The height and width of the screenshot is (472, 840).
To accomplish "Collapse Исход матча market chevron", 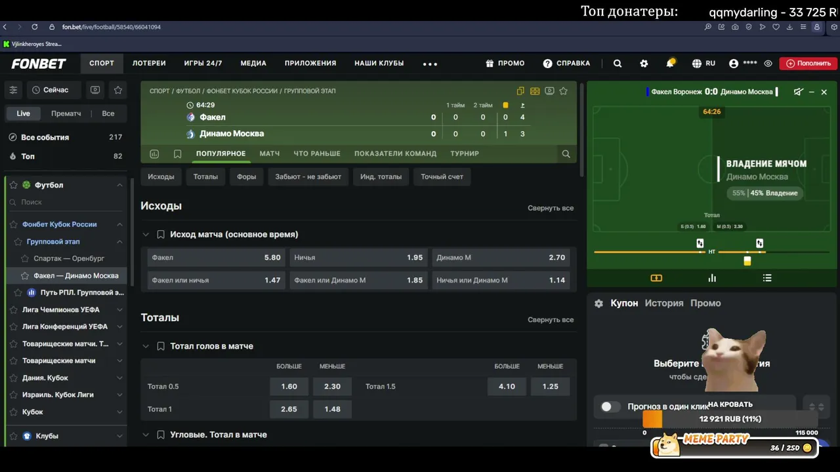I will (146, 235).
